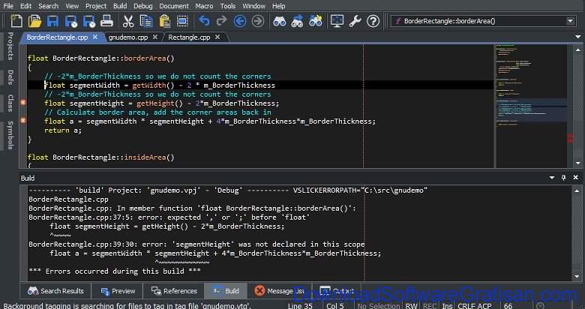Open options using the wrench icon
This screenshot has height=309, width=585.
pos(355,21)
